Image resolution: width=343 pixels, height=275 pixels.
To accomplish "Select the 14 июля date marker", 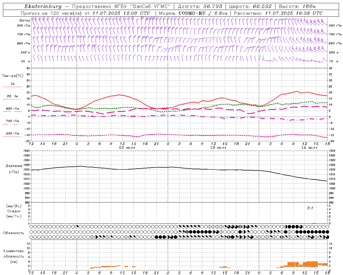I will click(x=309, y=148).
